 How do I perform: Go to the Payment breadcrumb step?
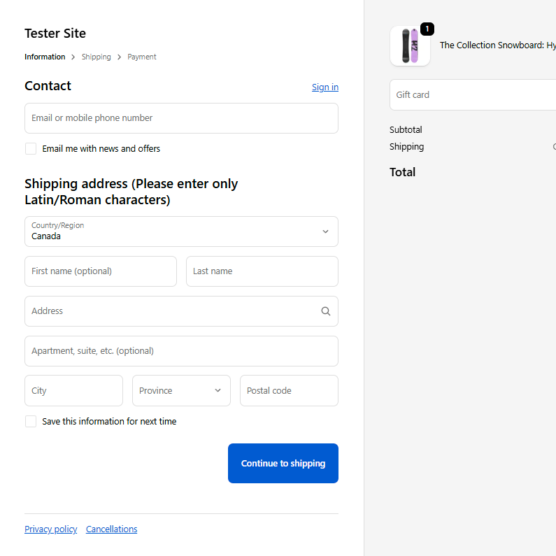pyautogui.click(x=142, y=57)
